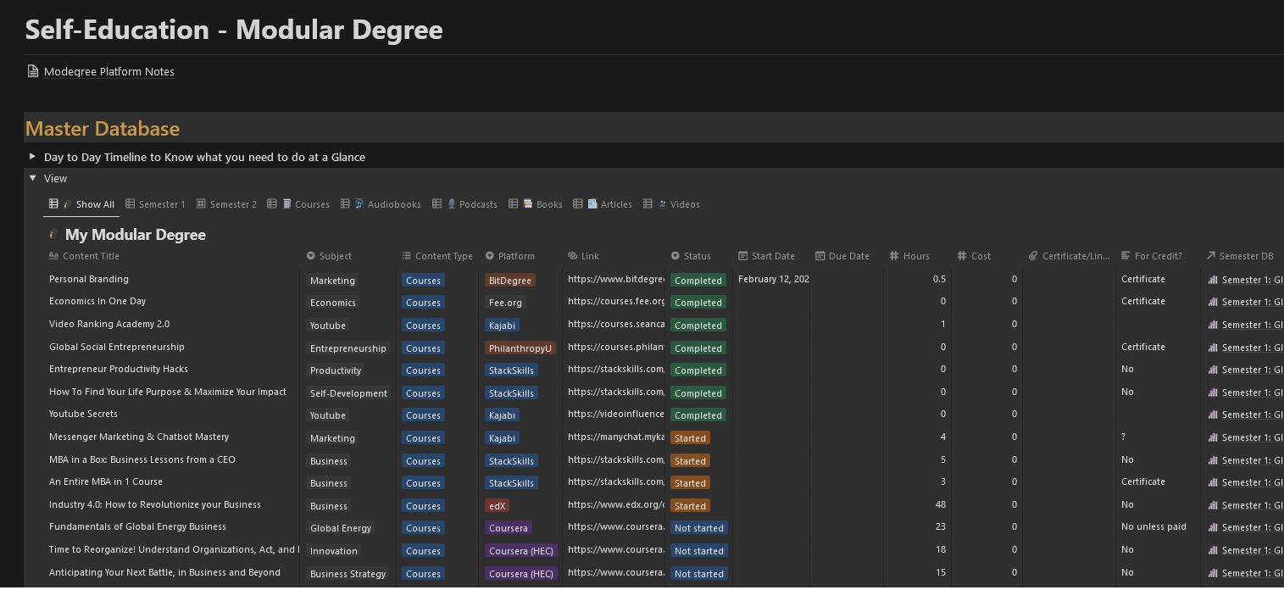The image size is (1284, 590).
Task: Click the Content Type list icon
Action: point(407,256)
